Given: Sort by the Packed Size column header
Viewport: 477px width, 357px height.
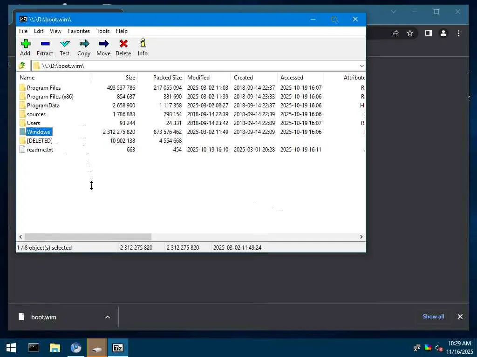Looking at the screenshot, I should point(161,78).
